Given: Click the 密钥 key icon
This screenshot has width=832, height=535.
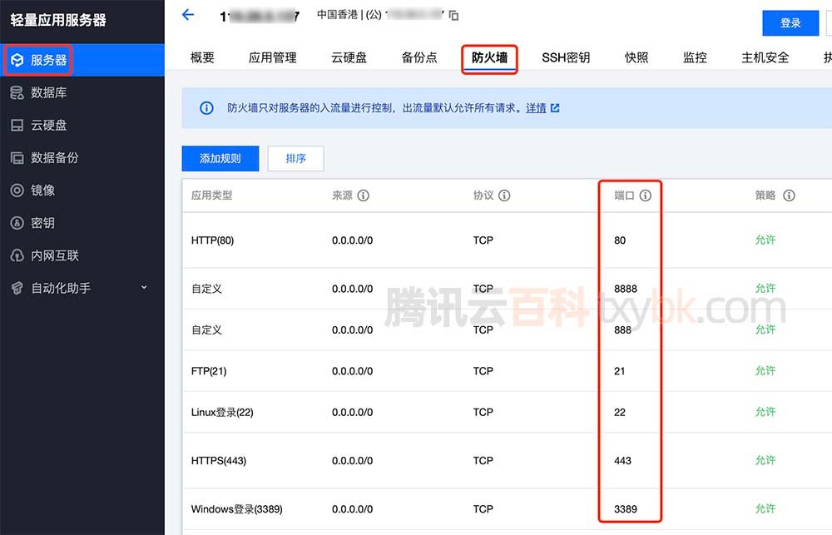Looking at the screenshot, I should coord(17,223).
